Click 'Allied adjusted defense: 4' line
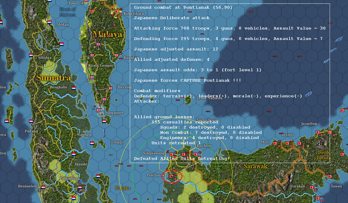Screen dimensions: 348x203 pyautogui.click(x=172, y=59)
